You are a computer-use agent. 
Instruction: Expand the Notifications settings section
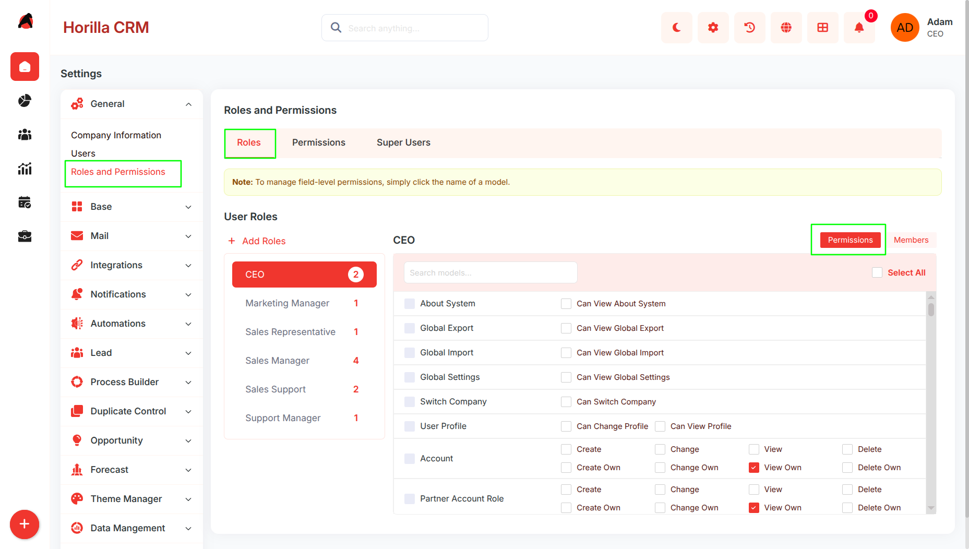coord(131,294)
